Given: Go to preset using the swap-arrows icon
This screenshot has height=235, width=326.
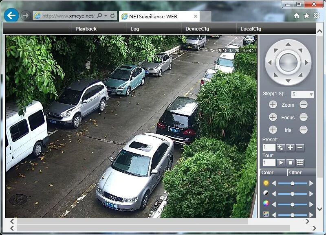Looking at the screenshot, I should click(x=280, y=147).
